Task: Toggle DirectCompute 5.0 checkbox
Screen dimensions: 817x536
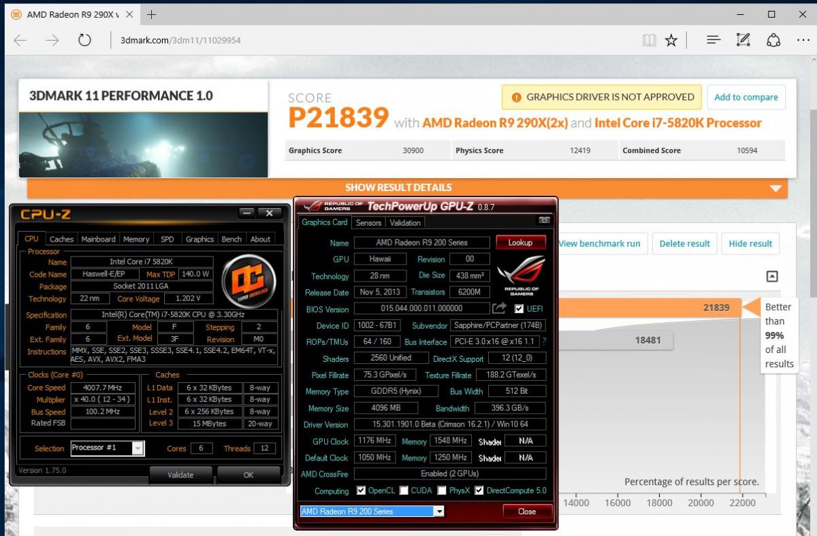Action: coord(479,490)
